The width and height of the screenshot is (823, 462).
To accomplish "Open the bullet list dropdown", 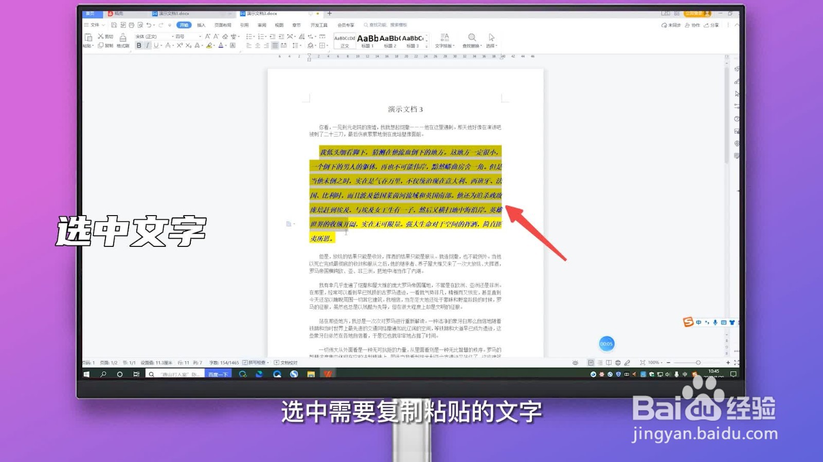I will [x=255, y=36].
